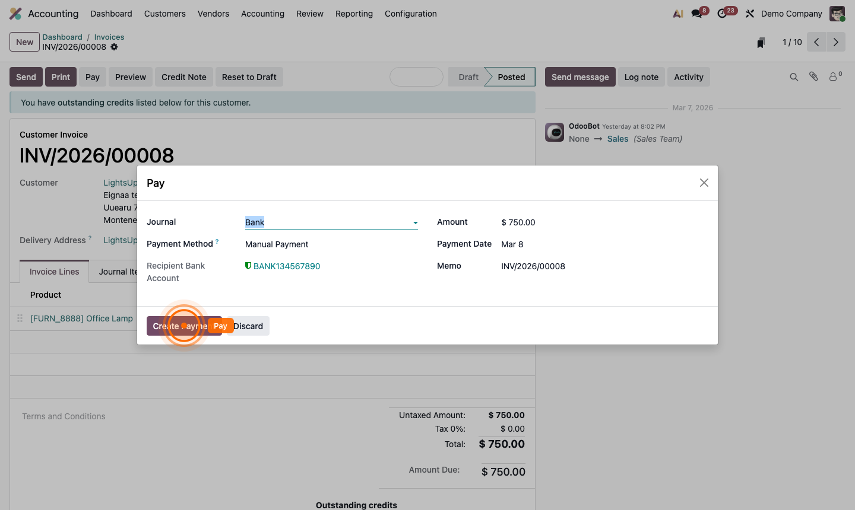Image resolution: width=855 pixels, height=510 pixels.
Task: View the activities clock icon
Action: point(722,13)
